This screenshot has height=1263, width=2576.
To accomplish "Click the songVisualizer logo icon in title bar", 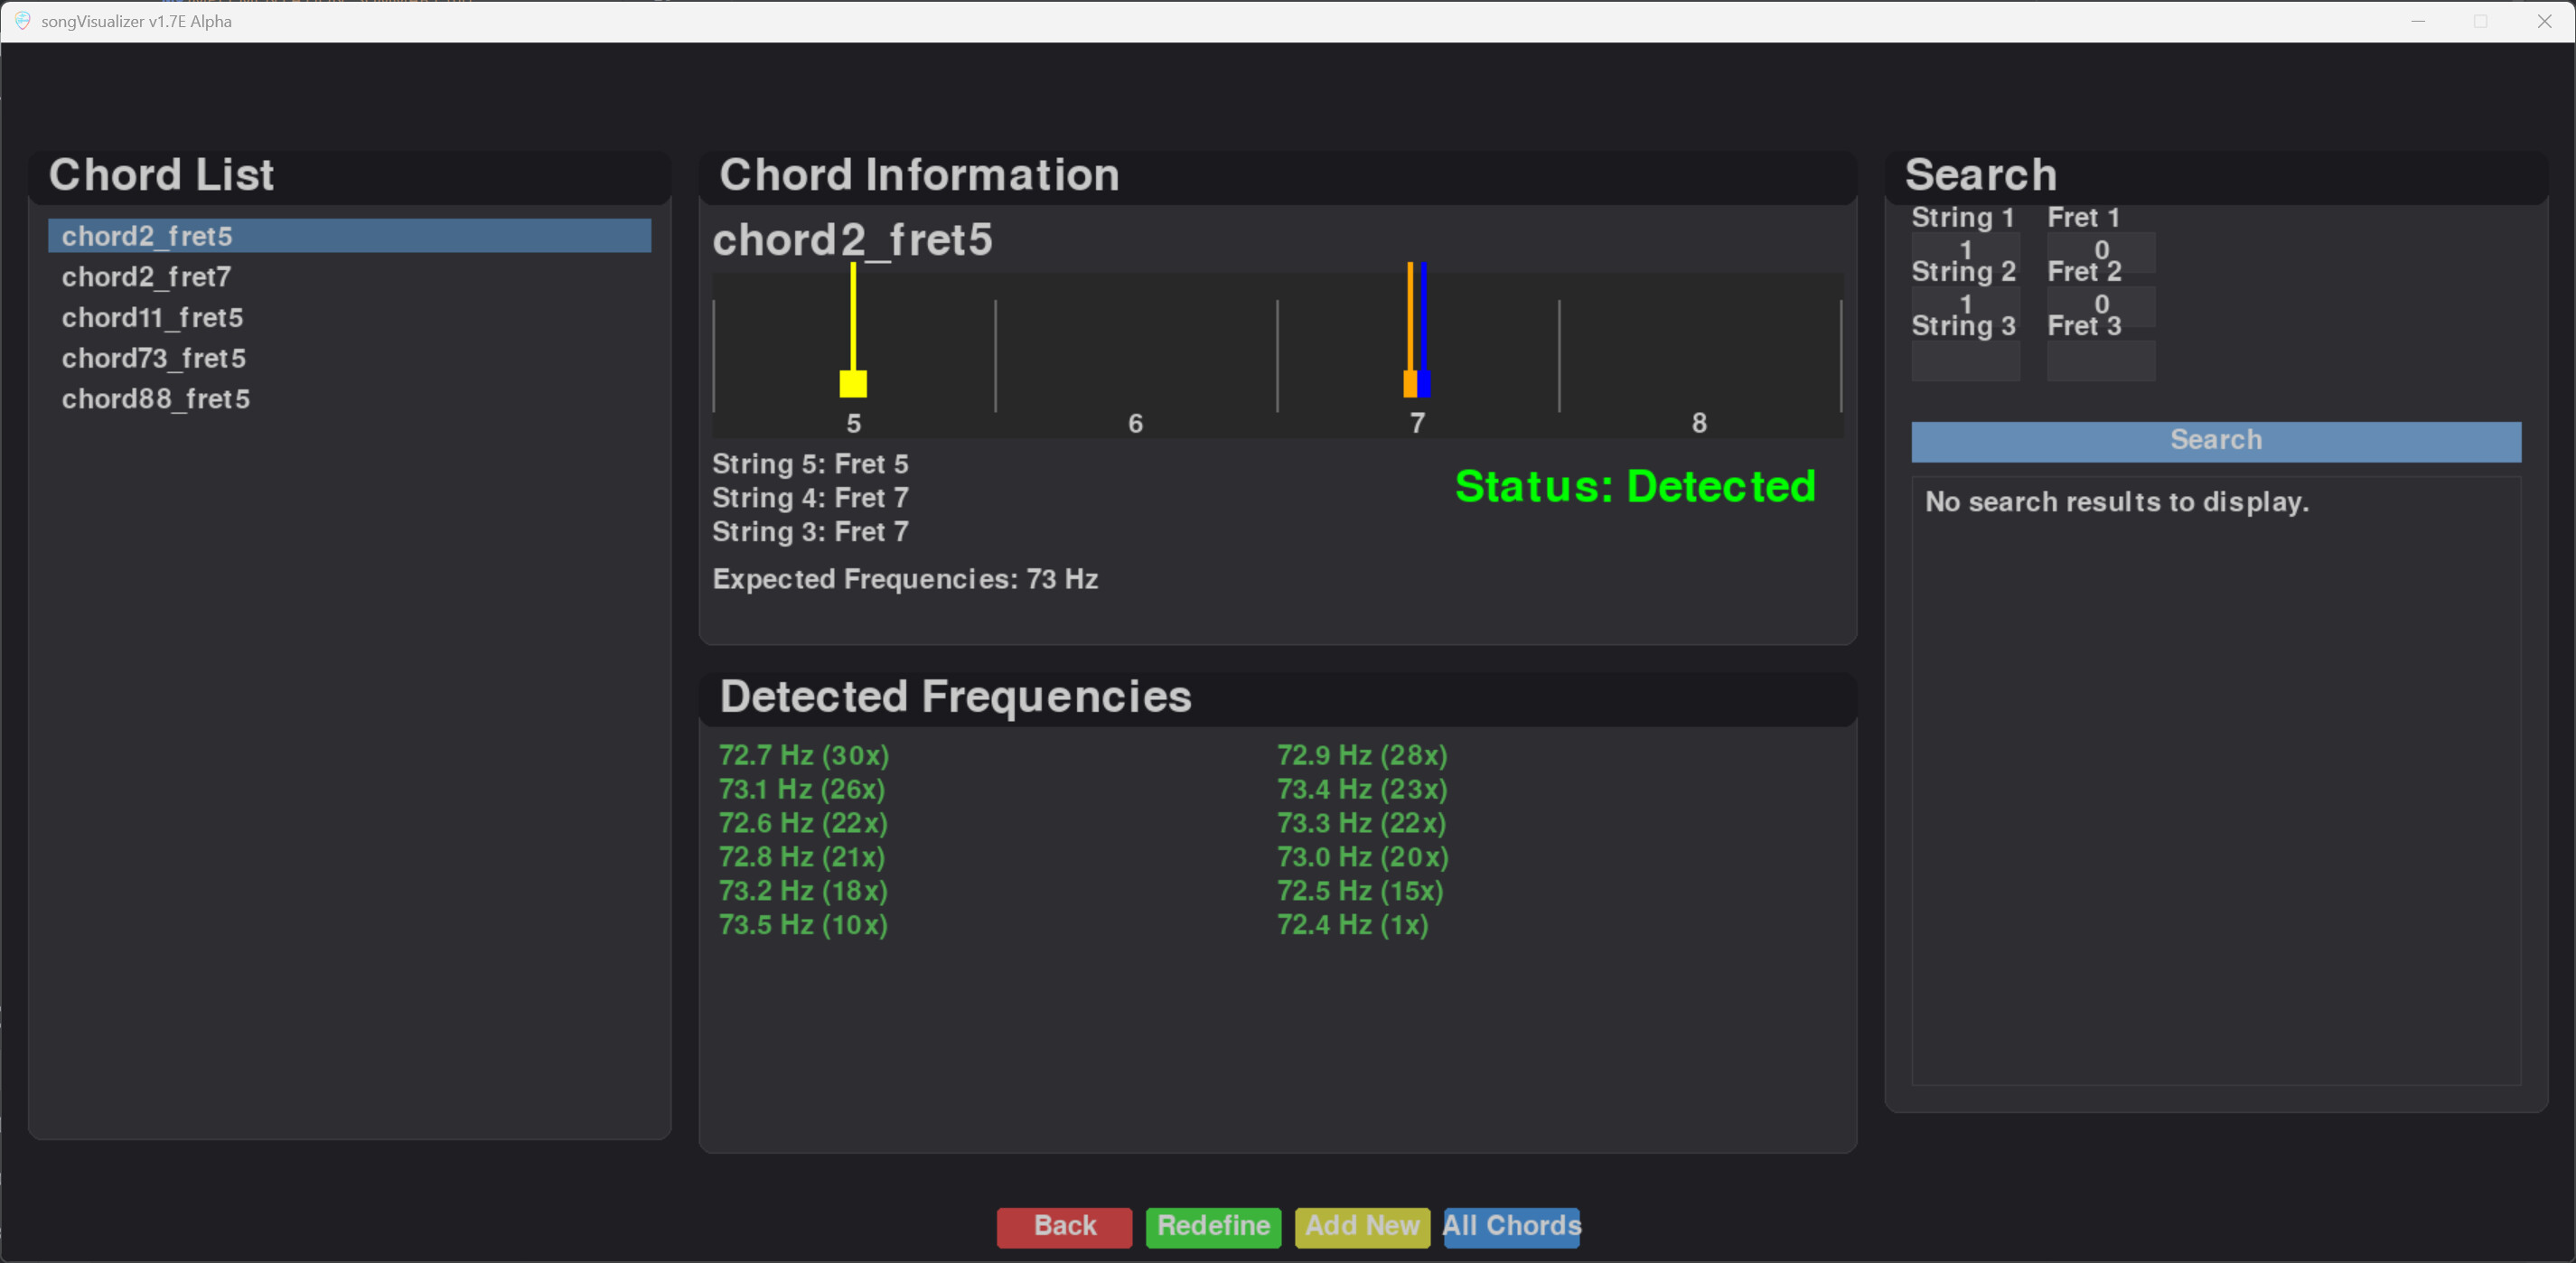I will 22,21.
